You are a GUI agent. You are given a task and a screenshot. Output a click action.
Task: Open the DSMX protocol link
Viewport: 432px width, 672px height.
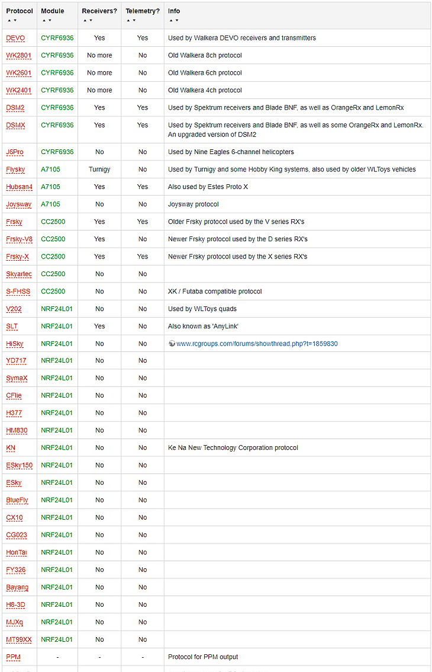click(16, 126)
